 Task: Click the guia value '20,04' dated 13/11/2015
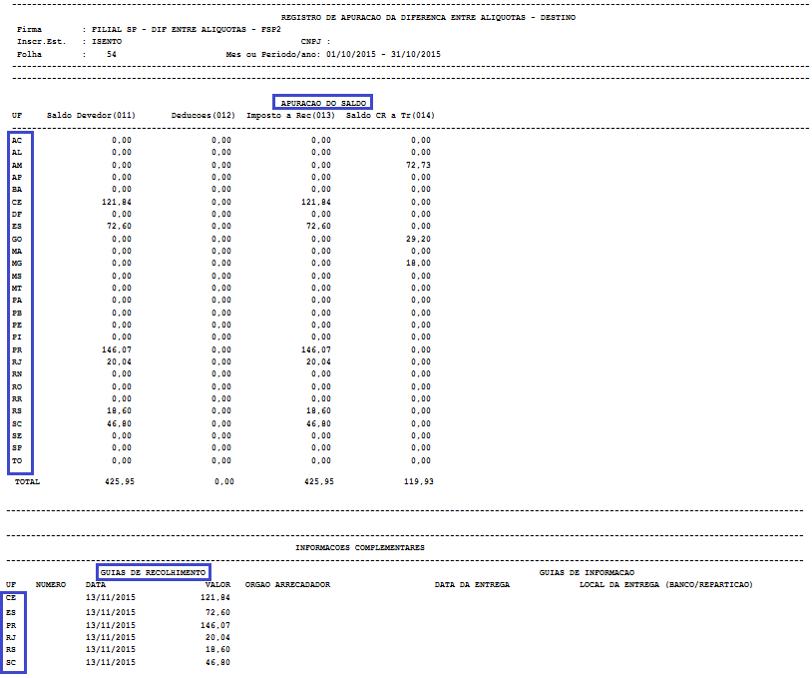pos(218,637)
